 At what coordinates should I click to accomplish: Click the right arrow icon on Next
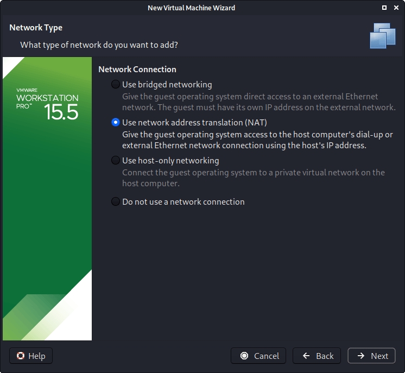[x=361, y=356]
